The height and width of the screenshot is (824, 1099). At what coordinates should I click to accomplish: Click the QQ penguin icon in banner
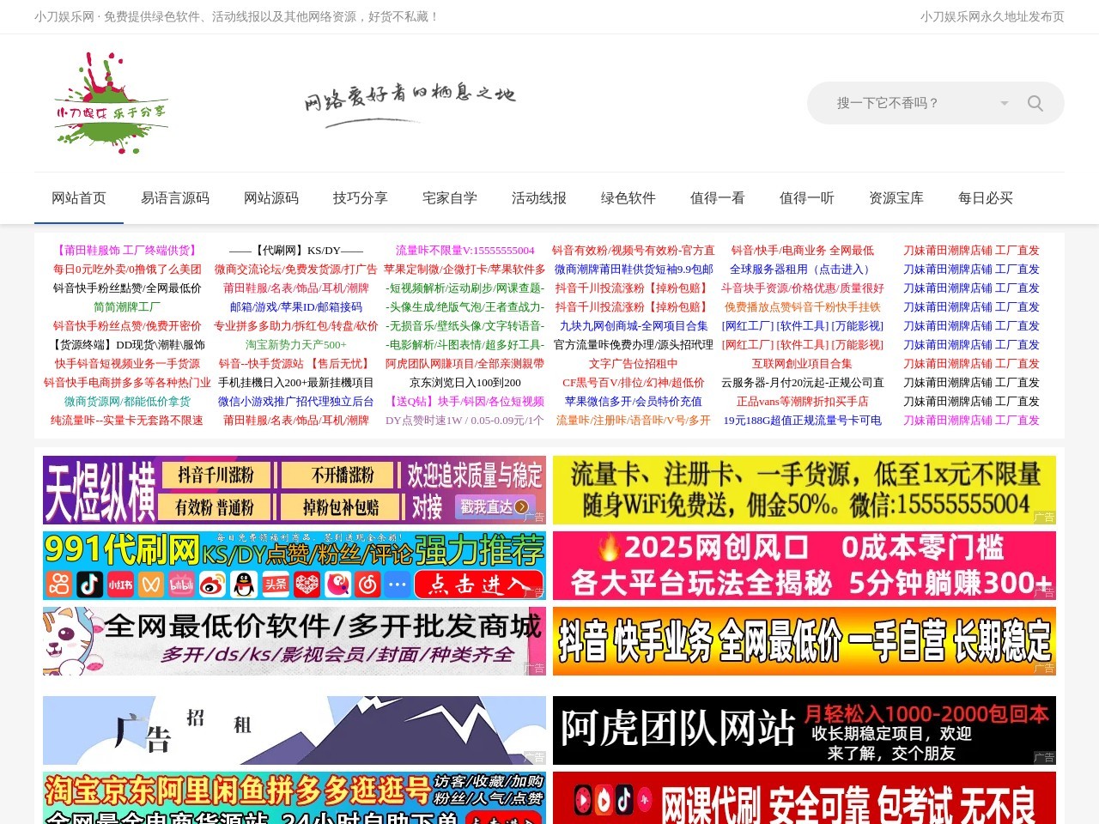[x=244, y=585]
